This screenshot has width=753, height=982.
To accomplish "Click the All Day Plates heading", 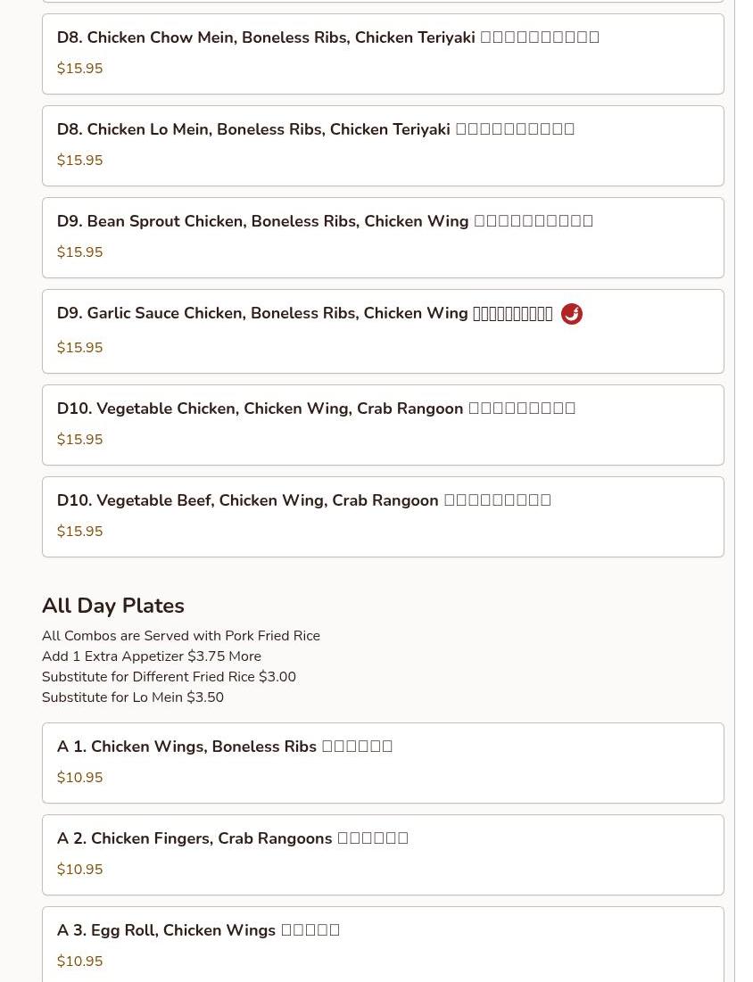I will pos(113,606).
